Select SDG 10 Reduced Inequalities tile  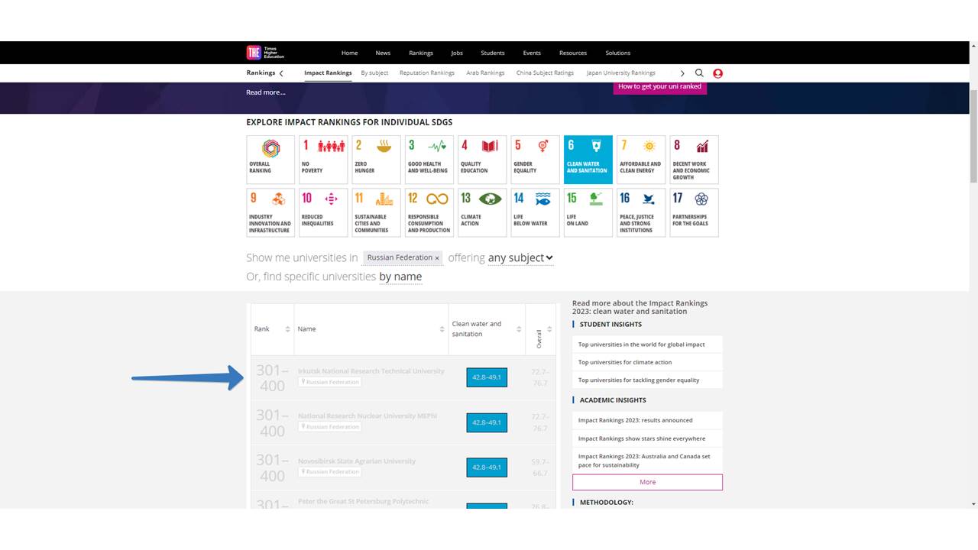click(x=323, y=212)
